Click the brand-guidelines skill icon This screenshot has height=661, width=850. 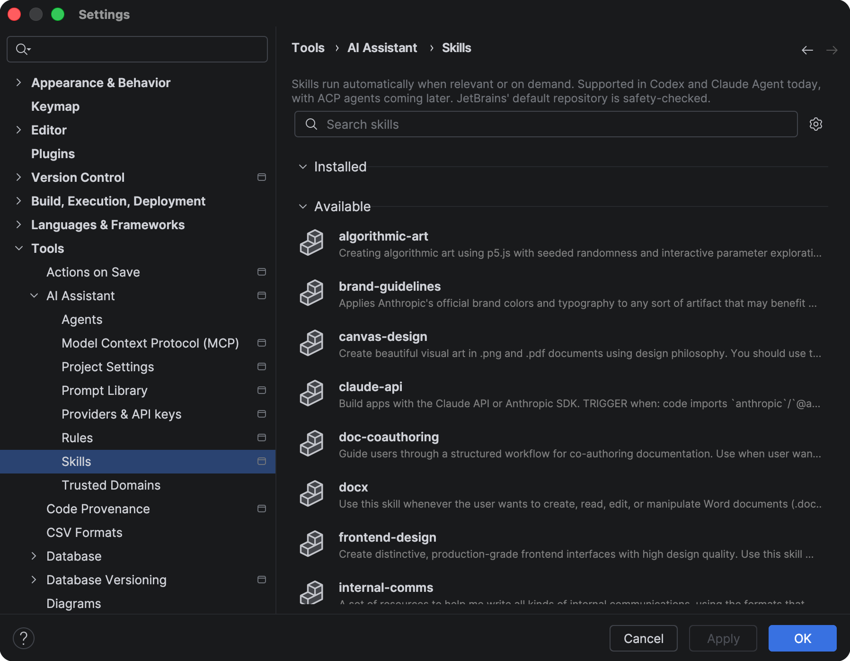pos(311,293)
